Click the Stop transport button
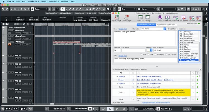This screenshot has height=112, width=209. click(x=110, y=109)
